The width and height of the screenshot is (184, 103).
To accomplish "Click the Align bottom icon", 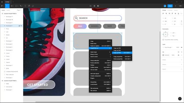I will pyautogui.click(x=178, y=13).
